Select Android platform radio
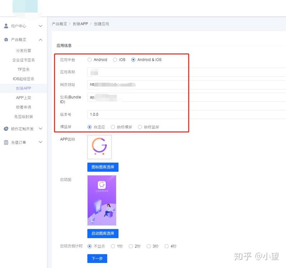The height and width of the screenshot is (268, 286). (89, 60)
